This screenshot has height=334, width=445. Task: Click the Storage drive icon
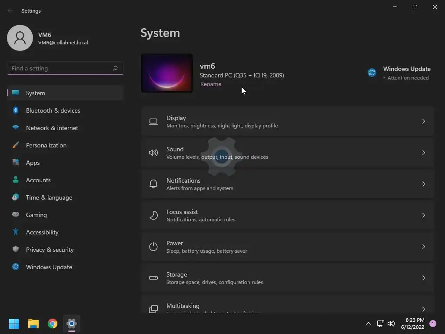(x=153, y=278)
